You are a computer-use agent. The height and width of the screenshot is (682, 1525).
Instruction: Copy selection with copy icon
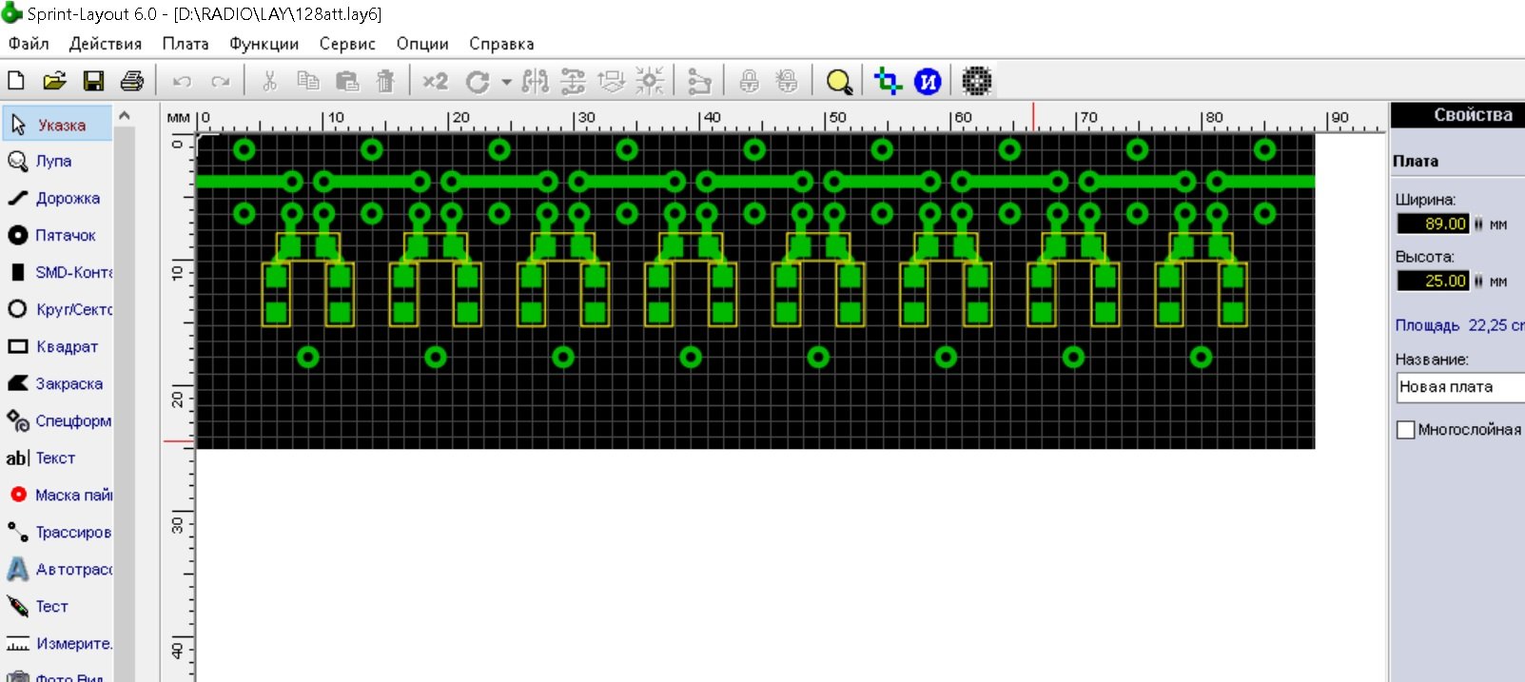[x=308, y=81]
